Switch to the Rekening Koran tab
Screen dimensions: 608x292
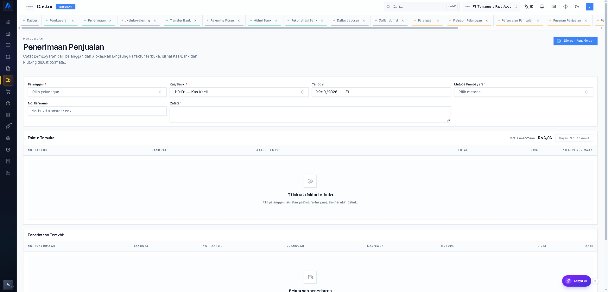tap(222, 21)
